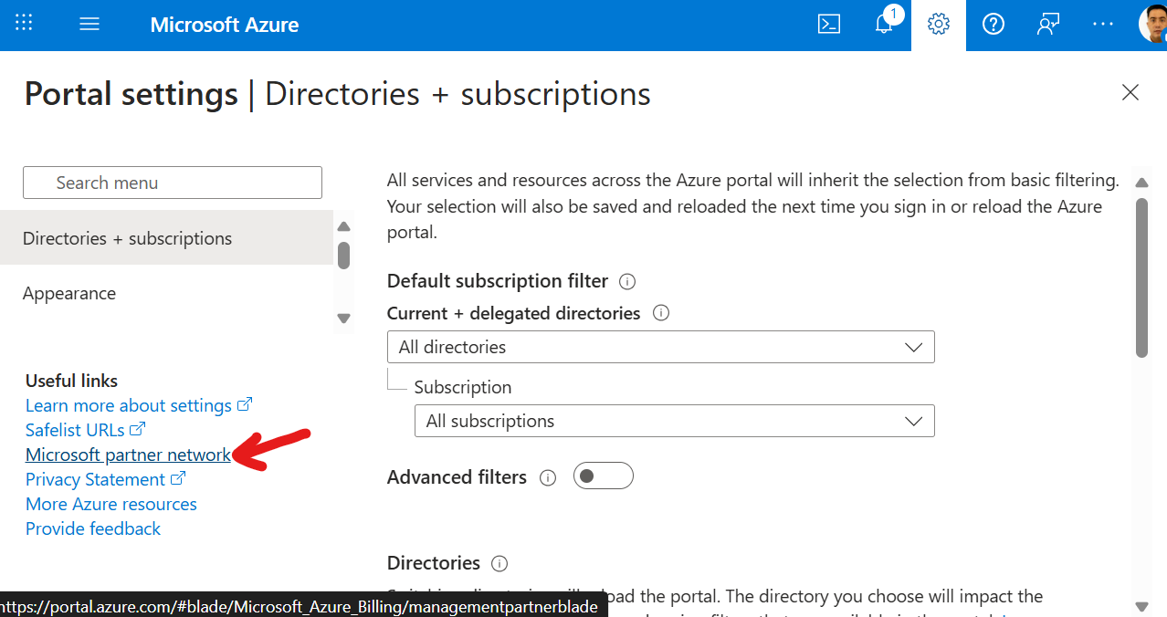
Task: Click the hamburger portal menu icon
Action: click(x=89, y=24)
